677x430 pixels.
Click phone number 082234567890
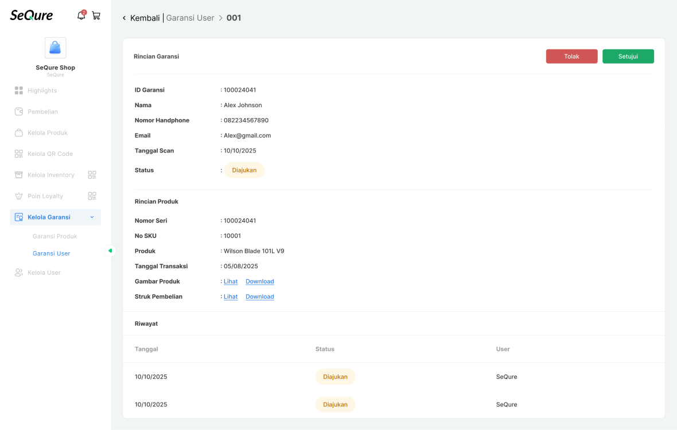click(x=246, y=120)
